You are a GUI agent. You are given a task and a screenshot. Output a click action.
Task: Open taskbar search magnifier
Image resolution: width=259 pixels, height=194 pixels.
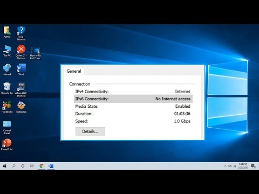click(13, 166)
